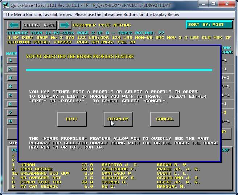Select post number 3 button
238x195 pixels.
coord(11,78)
